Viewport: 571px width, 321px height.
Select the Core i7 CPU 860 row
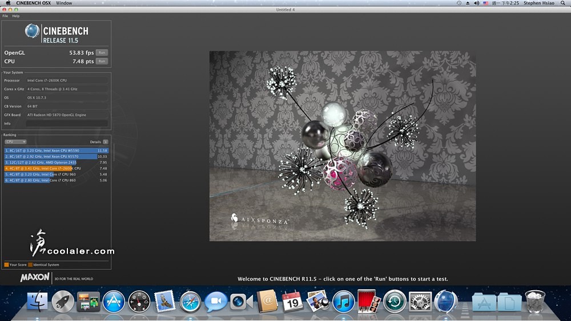pyautogui.click(x=56, y=180)
